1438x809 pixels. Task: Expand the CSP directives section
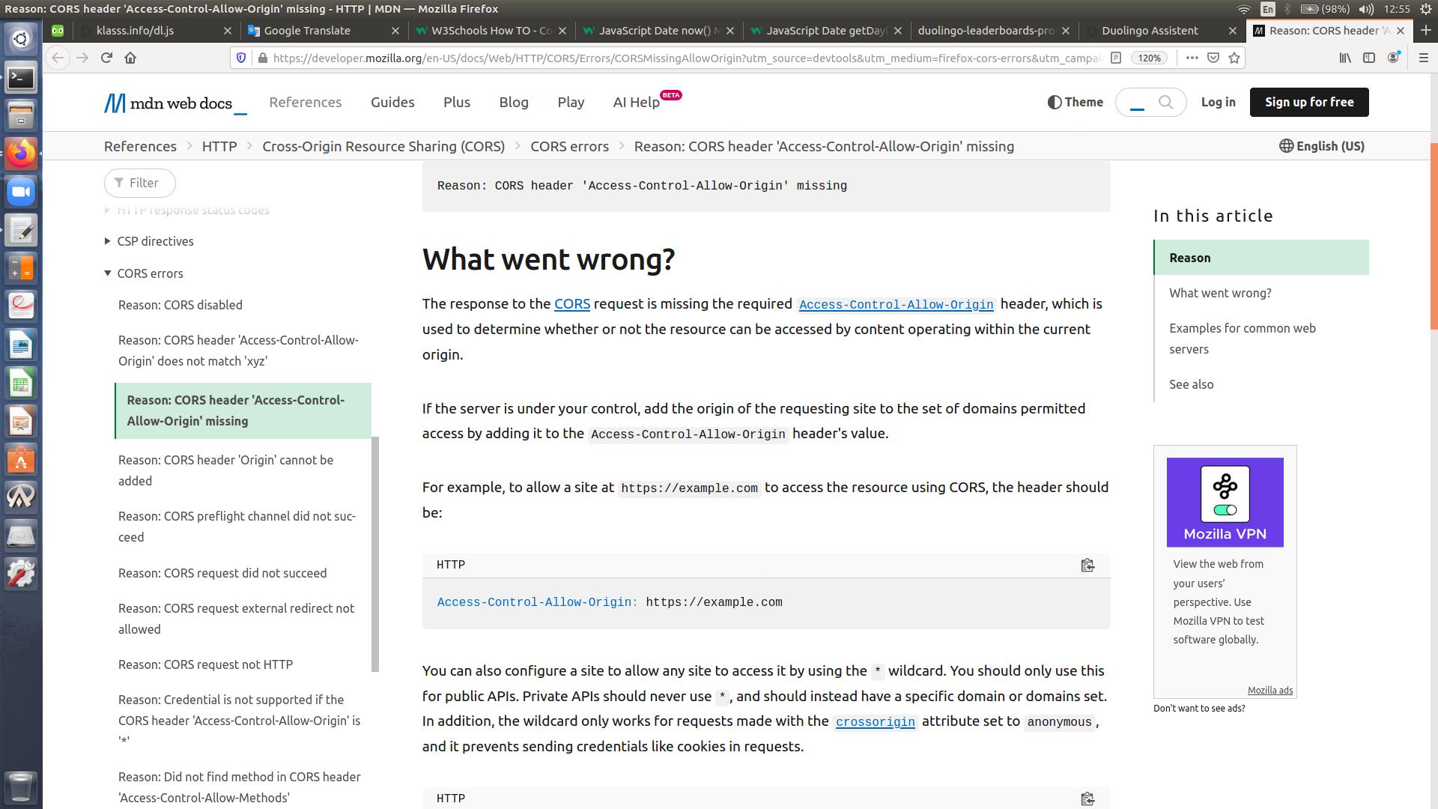point(155,241)
